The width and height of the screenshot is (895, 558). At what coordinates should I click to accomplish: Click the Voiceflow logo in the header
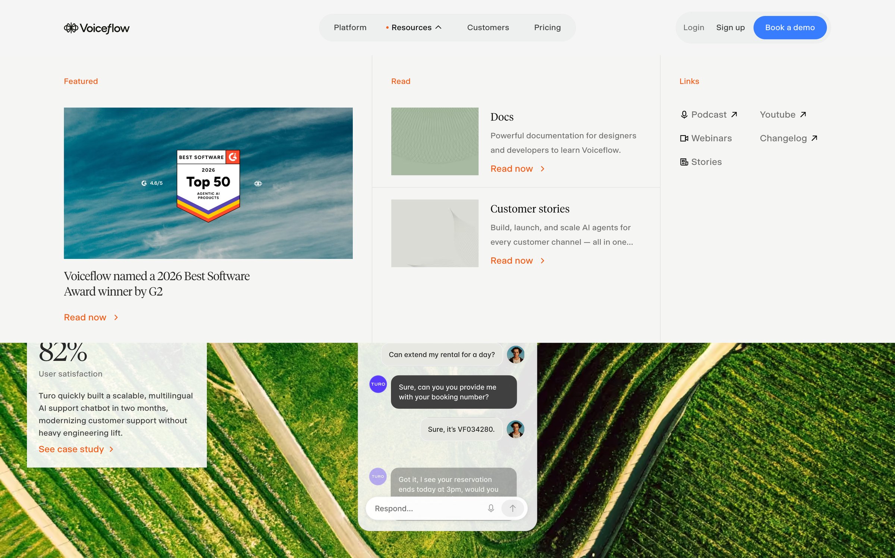click(97, 28)
